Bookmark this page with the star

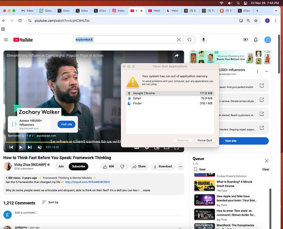pyautogui.click(x=256, y=20)
